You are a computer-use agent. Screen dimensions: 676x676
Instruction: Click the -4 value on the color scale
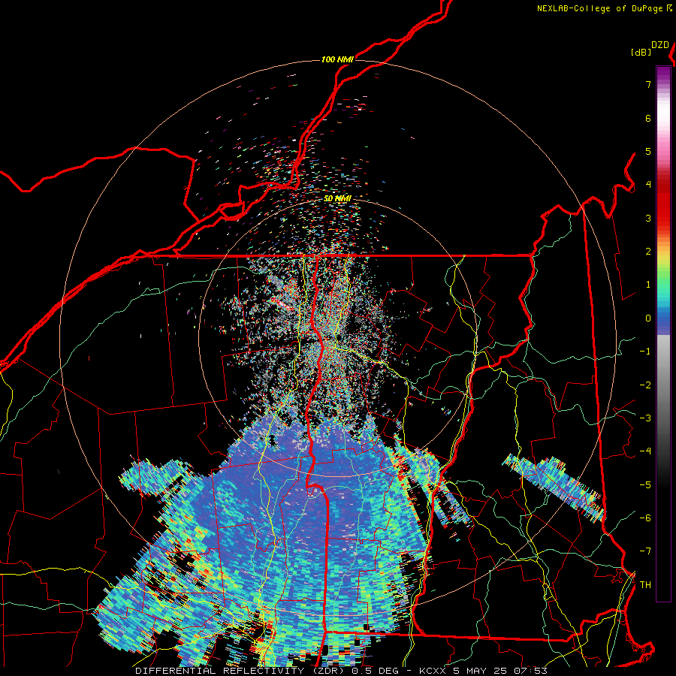click(645, 451)
